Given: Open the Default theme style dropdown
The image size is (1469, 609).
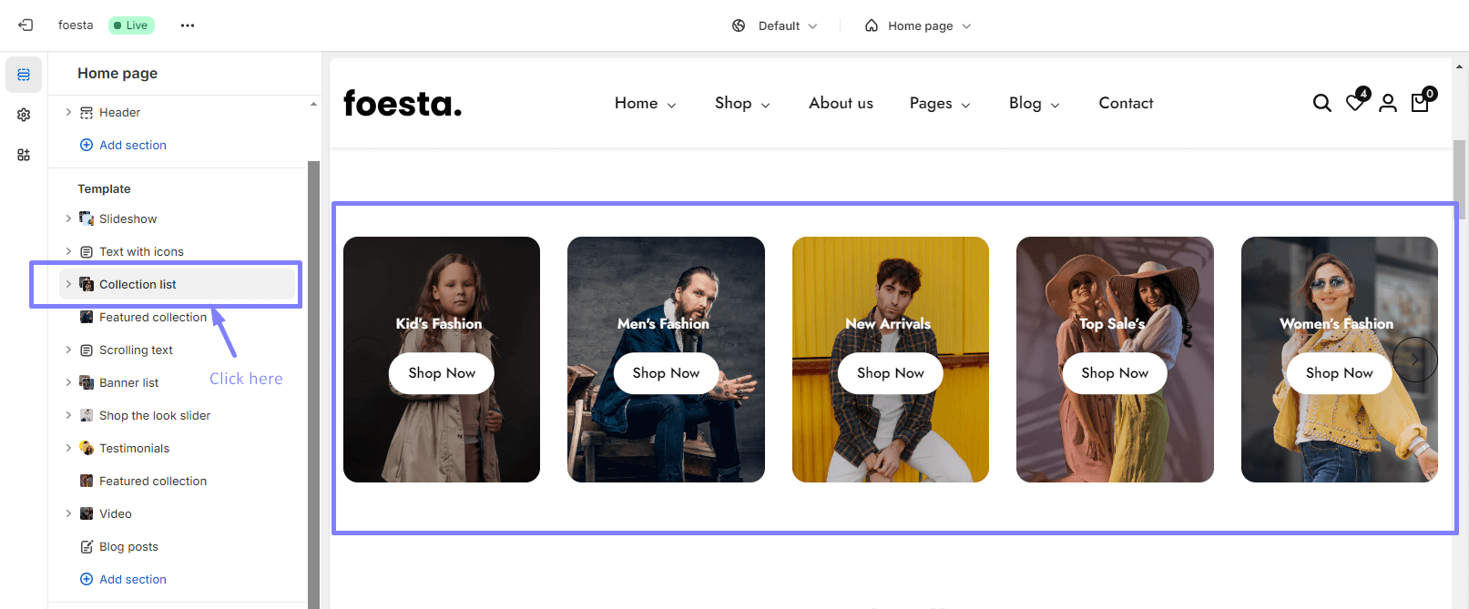Looking at the screenshot, I should pos(775,25).
